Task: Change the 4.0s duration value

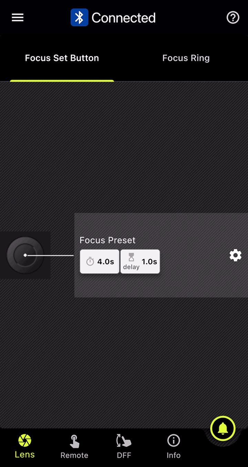Action: pyautogui.click(x=105, y=262)
